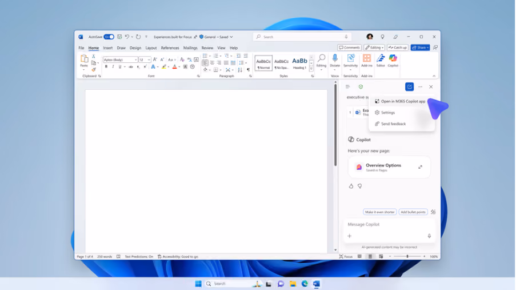Open the font name dropdown
516x290 pixels.
pos(135,59)
